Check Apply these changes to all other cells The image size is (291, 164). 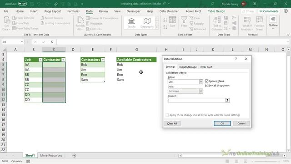coord(167,115)
